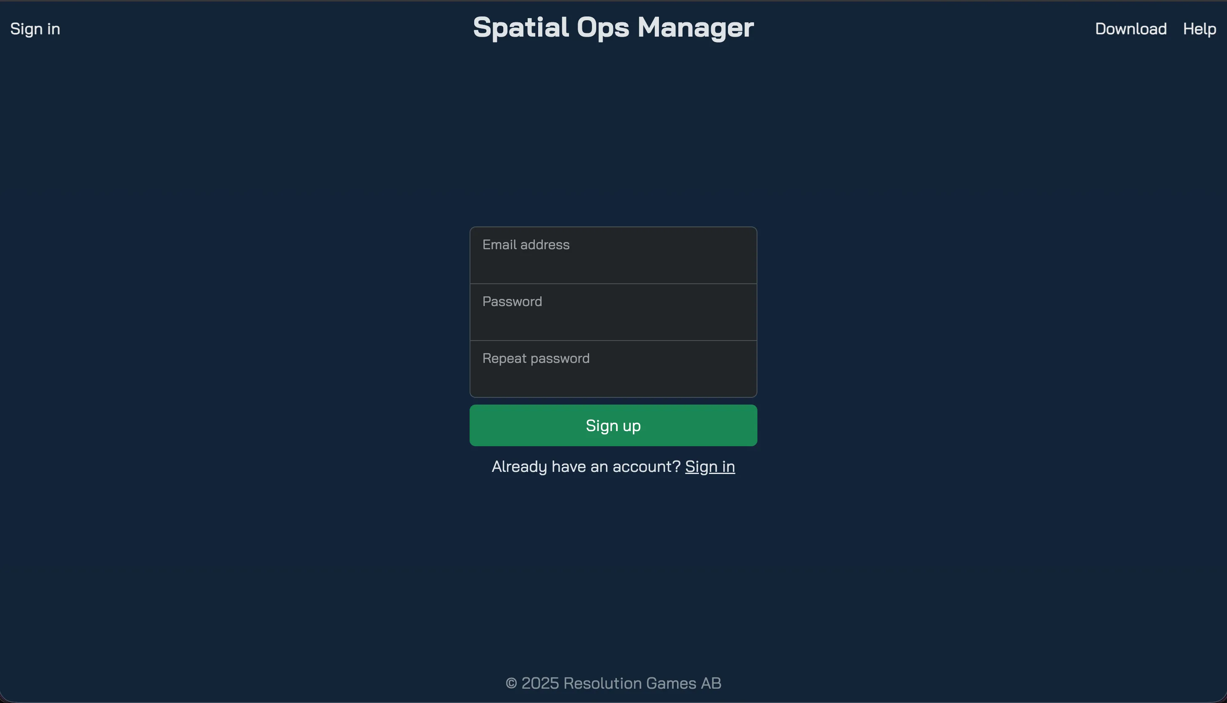Open the Download page in the header
The image size is (1227, 703).
pyautogui.click(x=1131, y=29)
